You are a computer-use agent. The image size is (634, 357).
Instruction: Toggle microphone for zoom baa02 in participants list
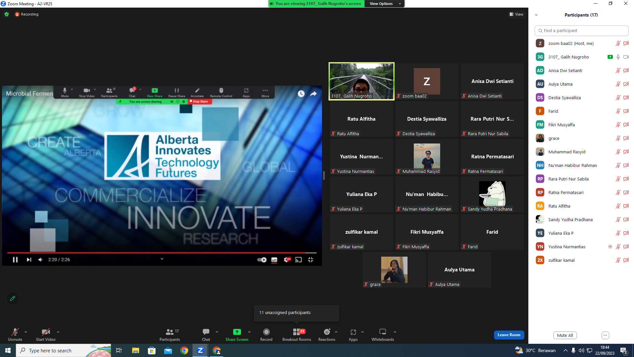[618, 43]
